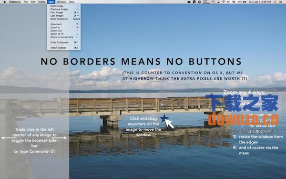Click the lock icon in menu bar
This screenshot has height=179, width=286.
[218, 2]
